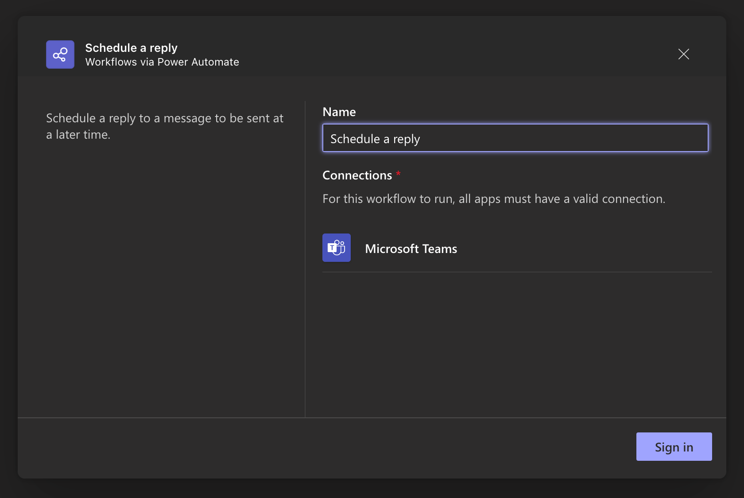This screenshot has width=744, height=498.
Task: Click "Power Automate" in the header subtitle
Action: (x=198, y=62)
